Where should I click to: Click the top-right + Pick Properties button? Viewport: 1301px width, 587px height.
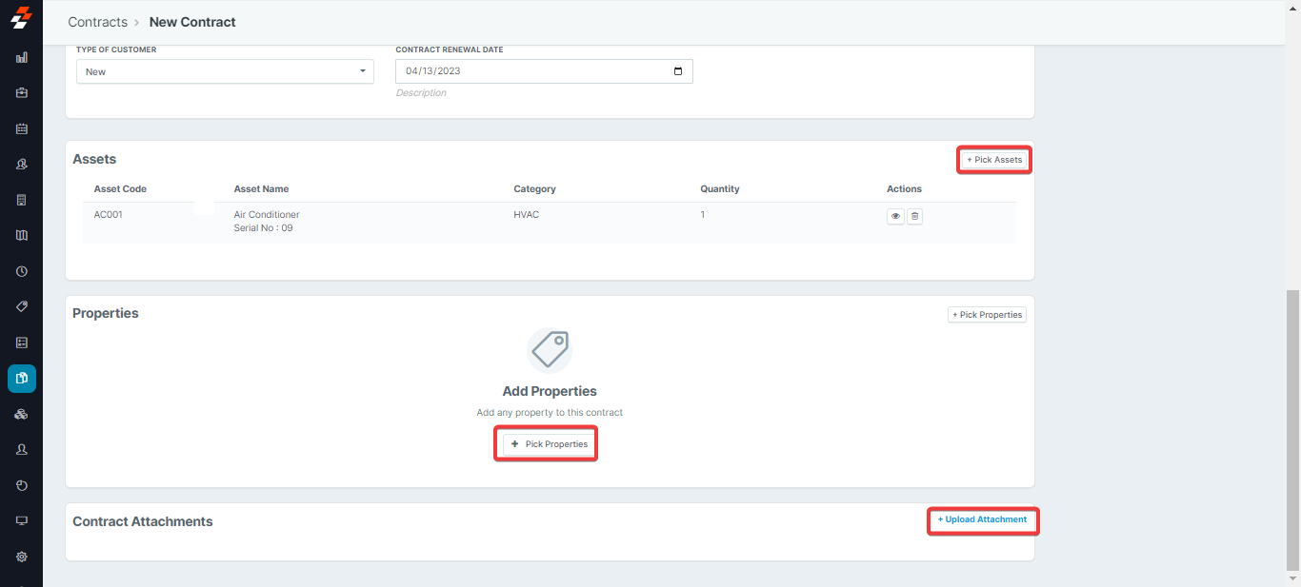click(987, 315)
